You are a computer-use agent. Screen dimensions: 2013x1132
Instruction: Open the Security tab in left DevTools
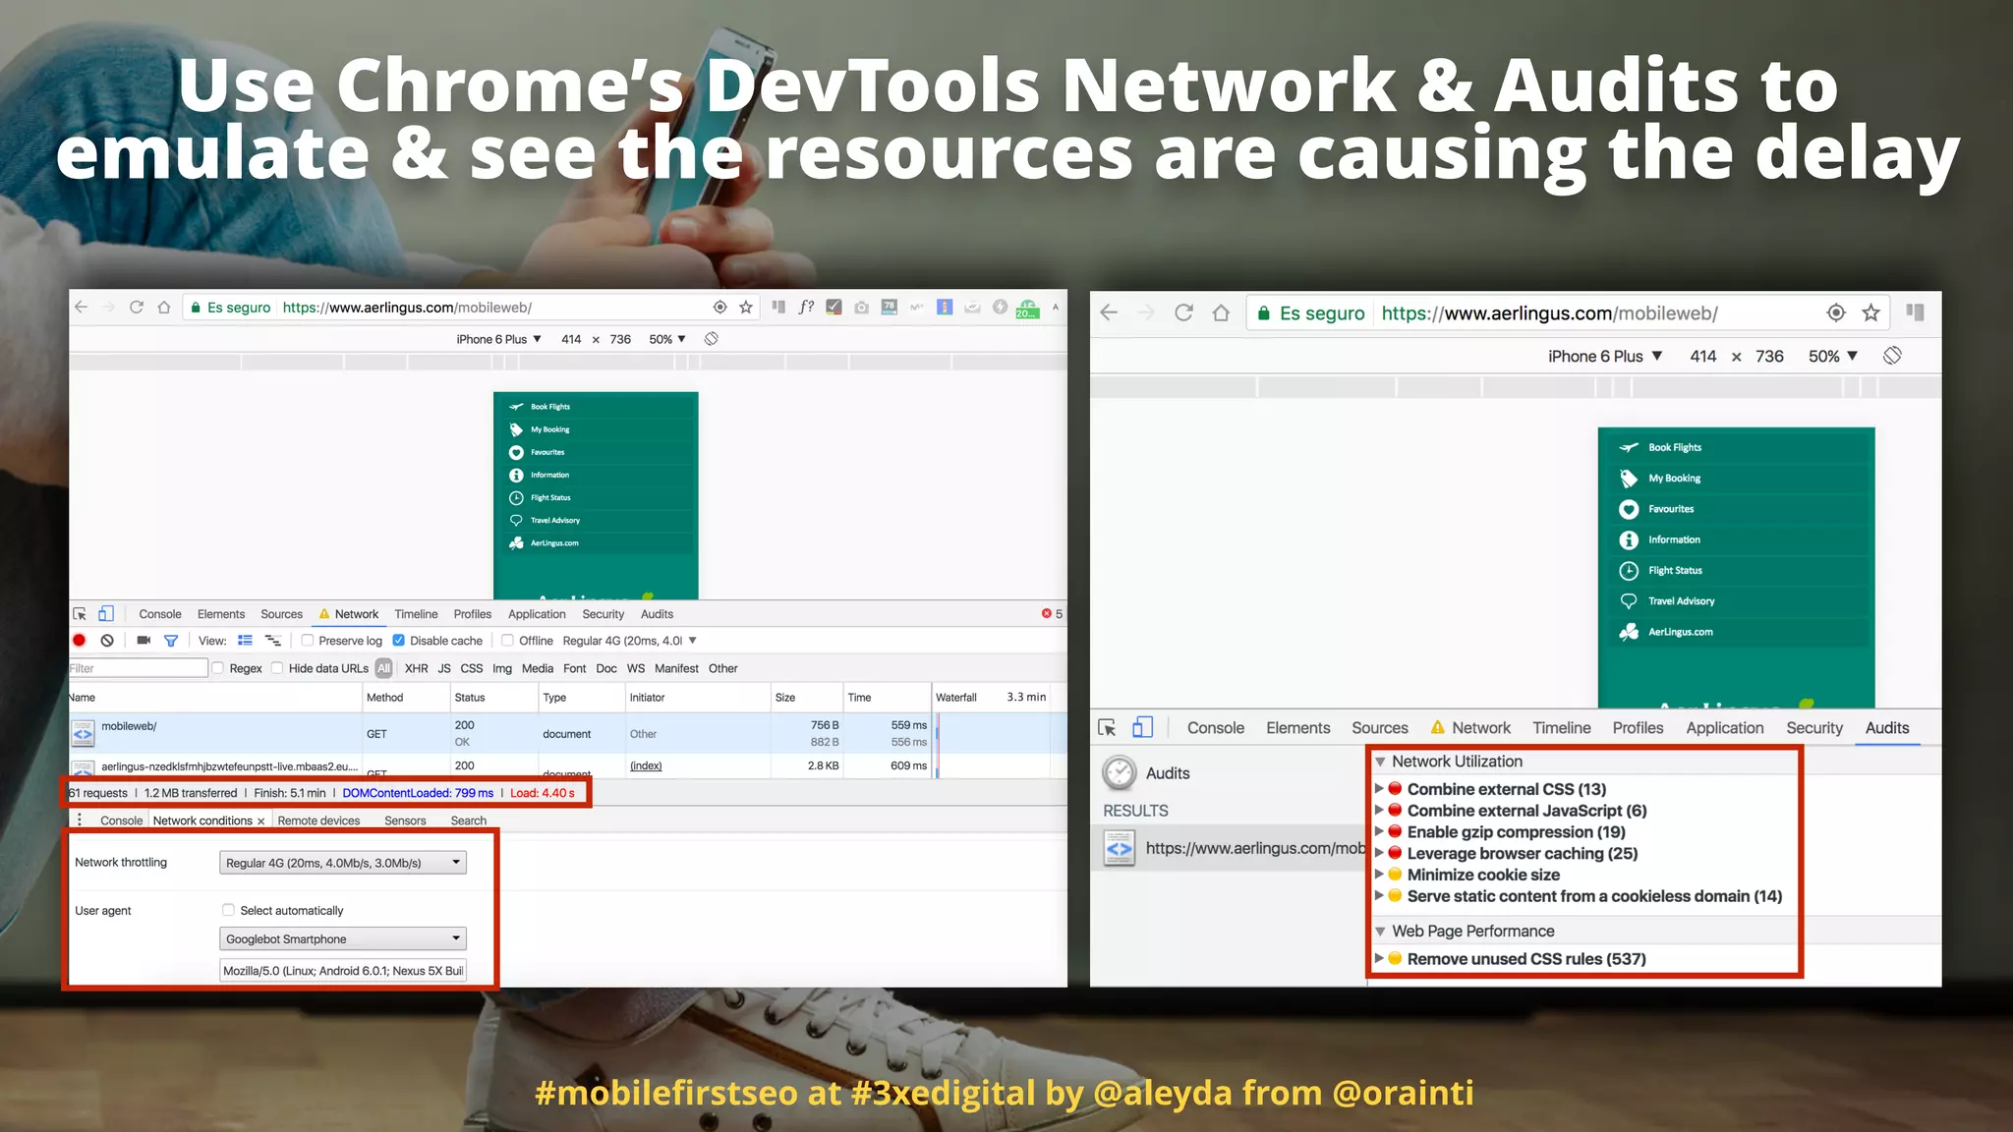[604, 614]
